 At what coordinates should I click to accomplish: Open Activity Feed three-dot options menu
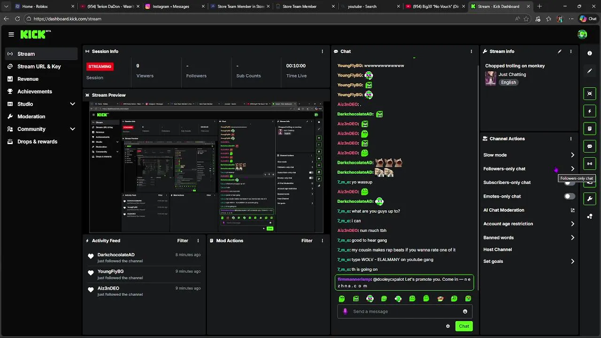(198, 240)
